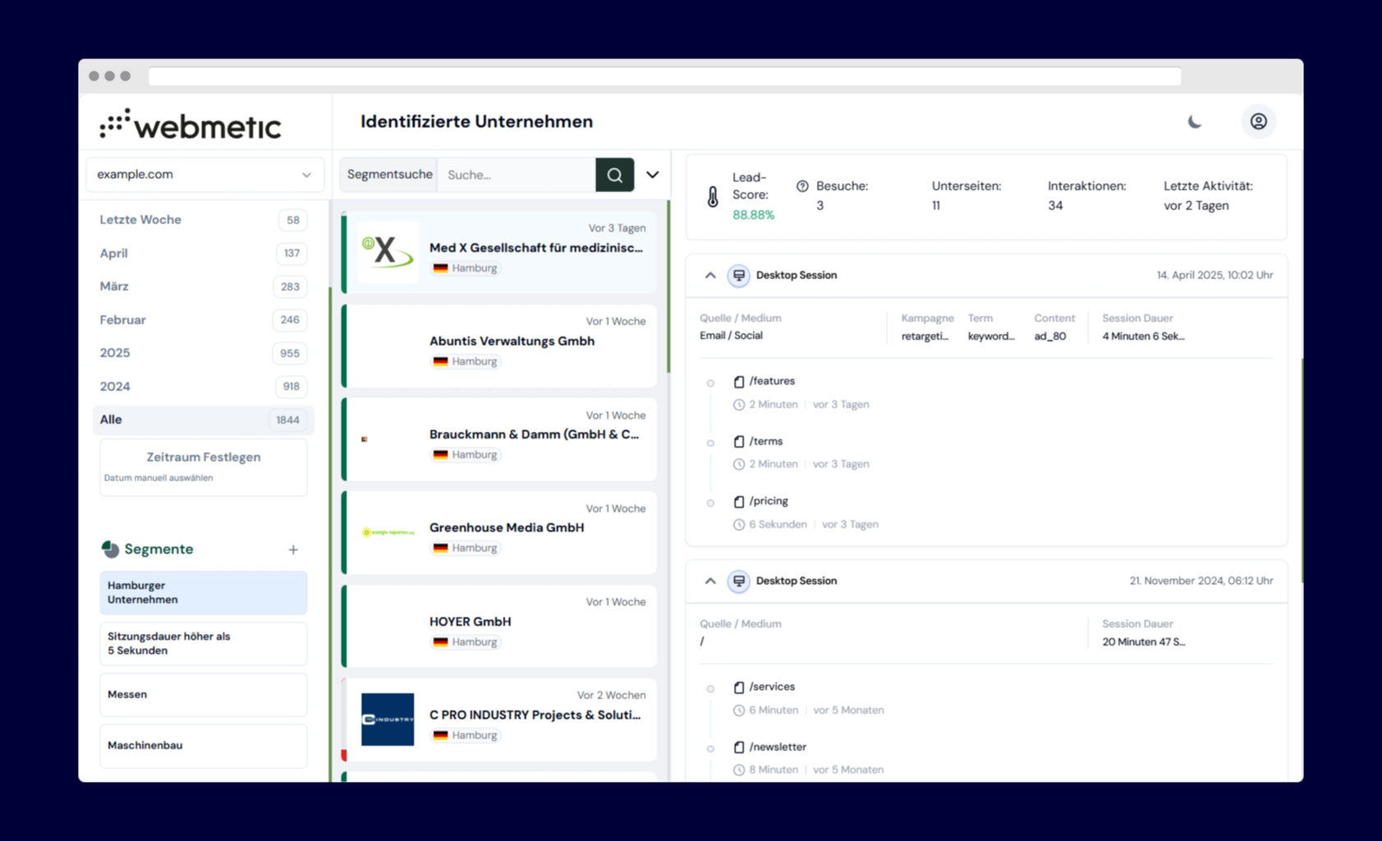
Task: Open the example.com domain dropdown
Action: pos(204,174)
